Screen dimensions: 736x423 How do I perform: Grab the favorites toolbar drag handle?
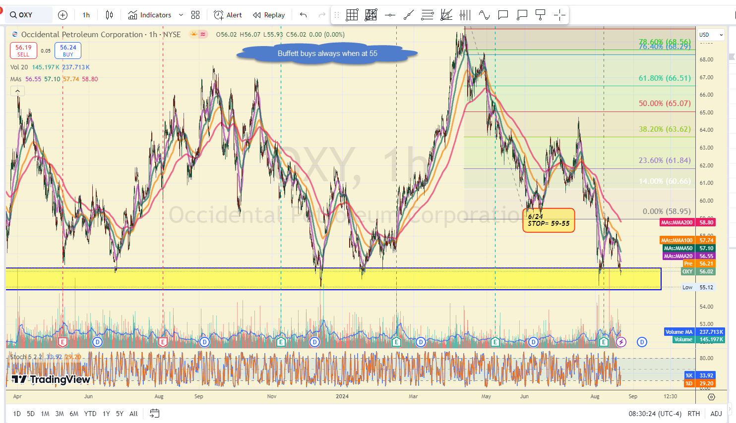tap(337, 15)
